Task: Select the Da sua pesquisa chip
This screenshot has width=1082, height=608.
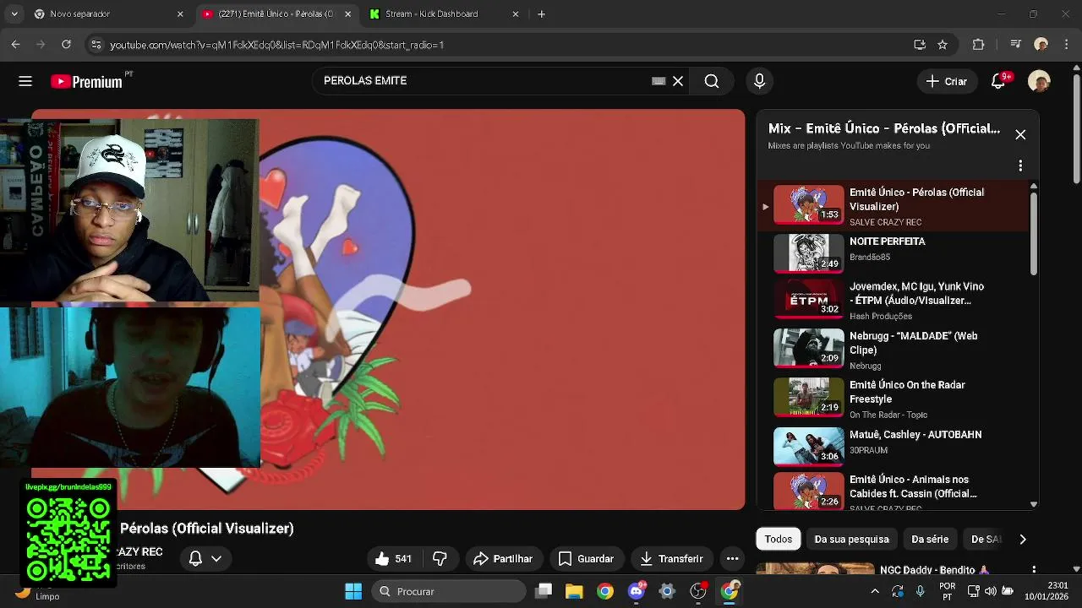Action: pos(851,539)
